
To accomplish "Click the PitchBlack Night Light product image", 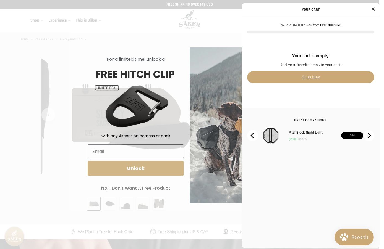I will tap(271, 136).
